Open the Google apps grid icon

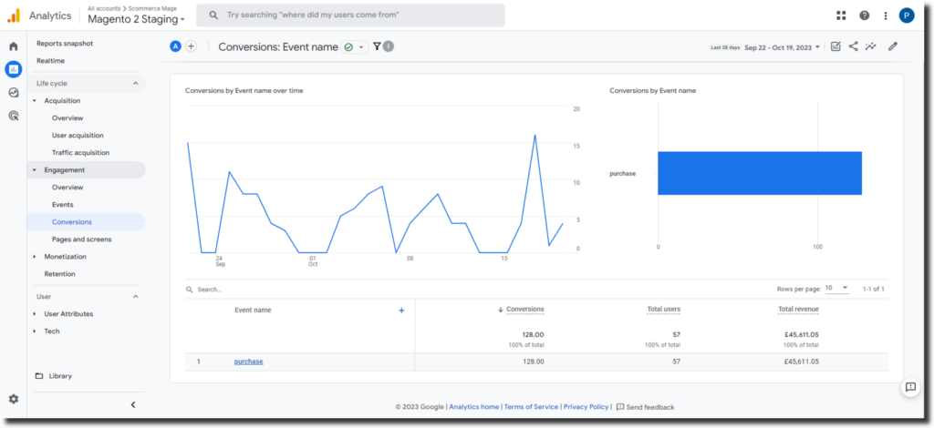pyautogui.click(x=840, y=15)
